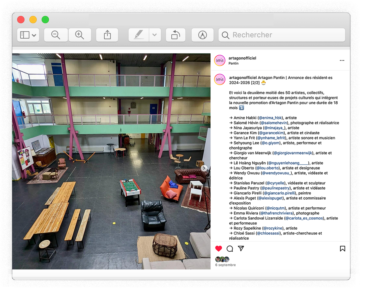
Task: Unlike the post with red heart
Action: pyautogui.click(x=218, y=249)
